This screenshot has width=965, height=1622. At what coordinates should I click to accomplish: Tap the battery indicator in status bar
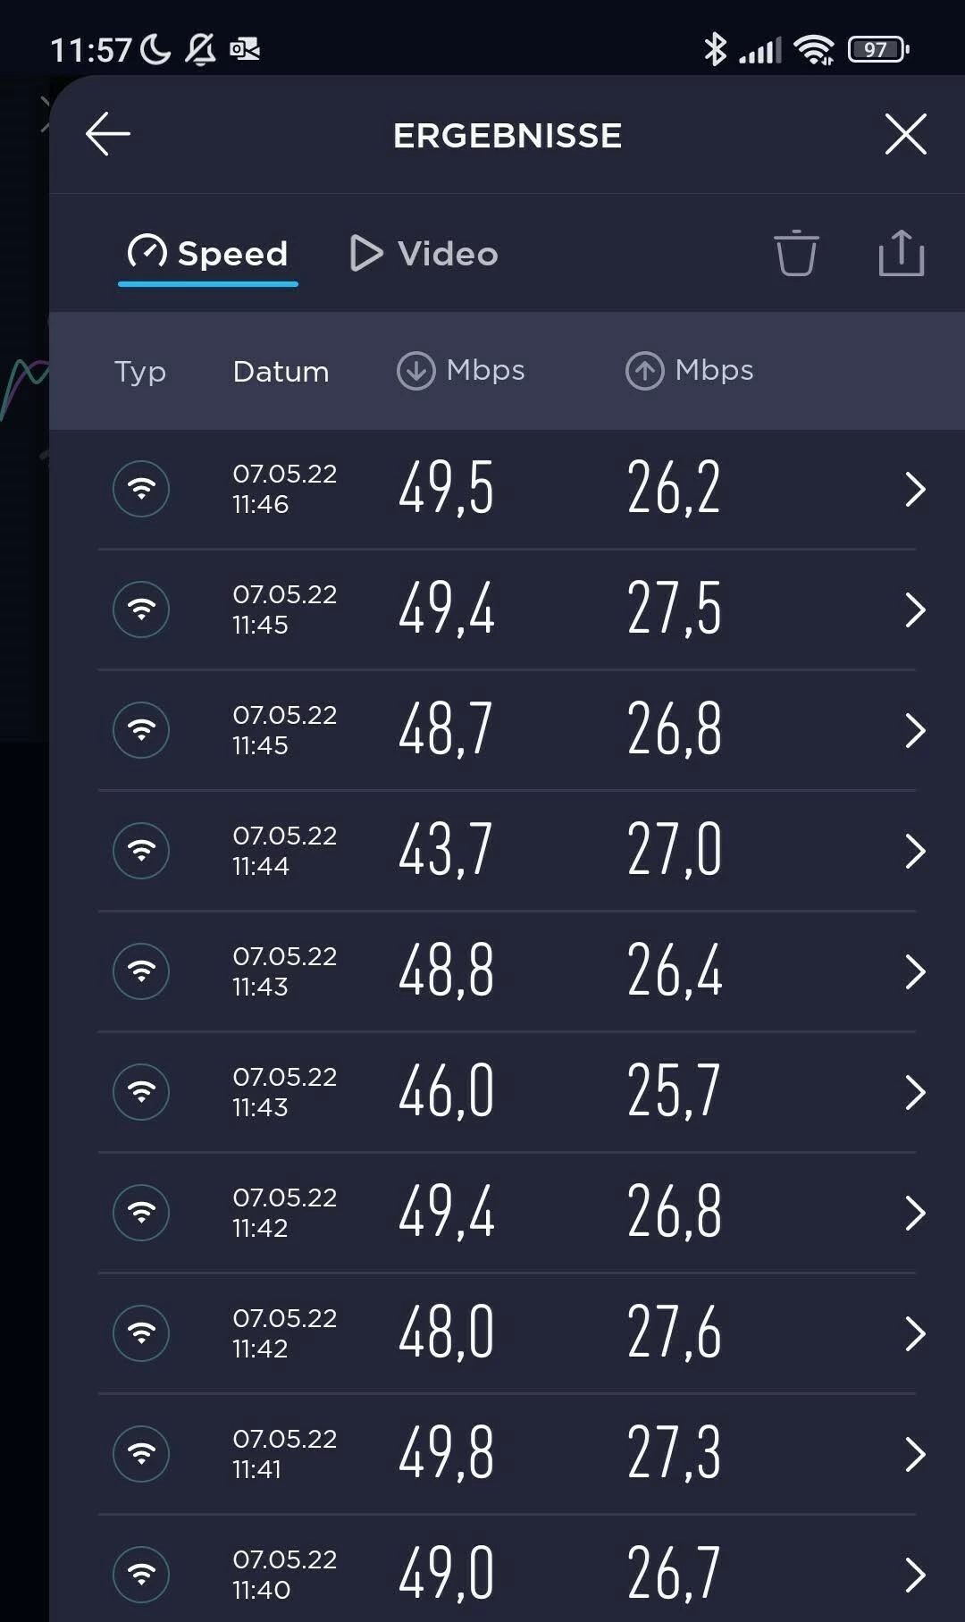click(877, 49)
